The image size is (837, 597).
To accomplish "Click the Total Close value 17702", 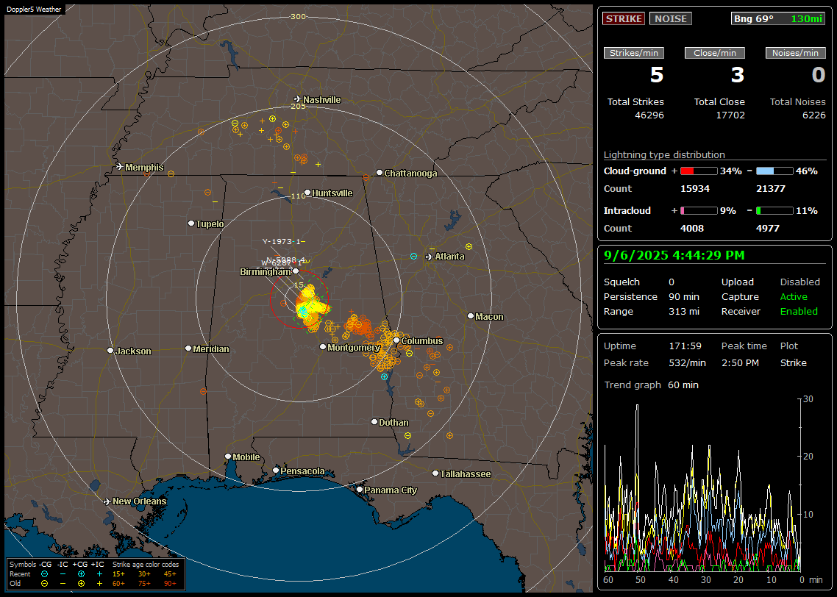I will tap(730, 115).
